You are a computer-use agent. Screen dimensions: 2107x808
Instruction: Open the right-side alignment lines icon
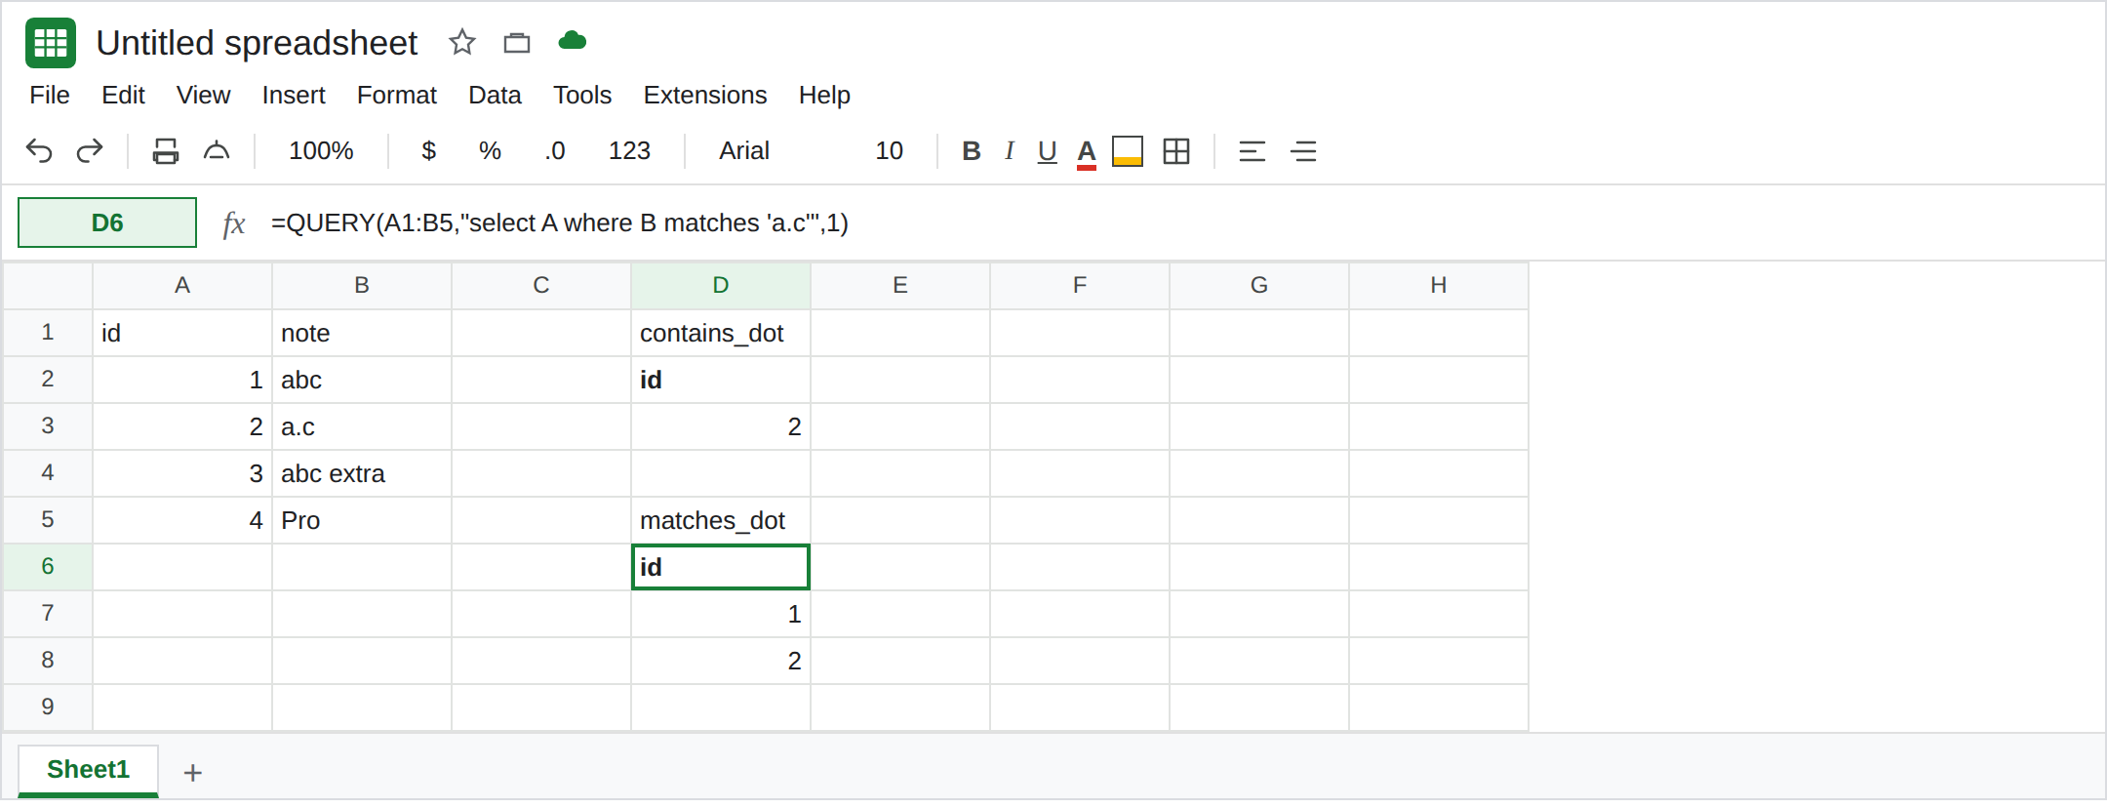[1303, 151]
